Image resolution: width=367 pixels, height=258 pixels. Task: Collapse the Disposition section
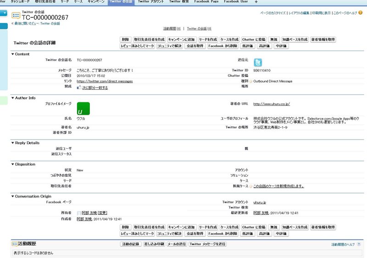[x=13, y=164]
